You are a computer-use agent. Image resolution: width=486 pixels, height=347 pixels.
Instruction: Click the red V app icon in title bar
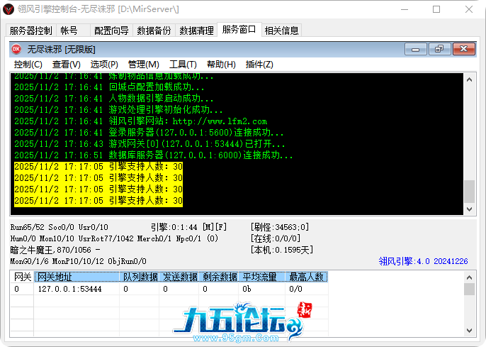9,9
